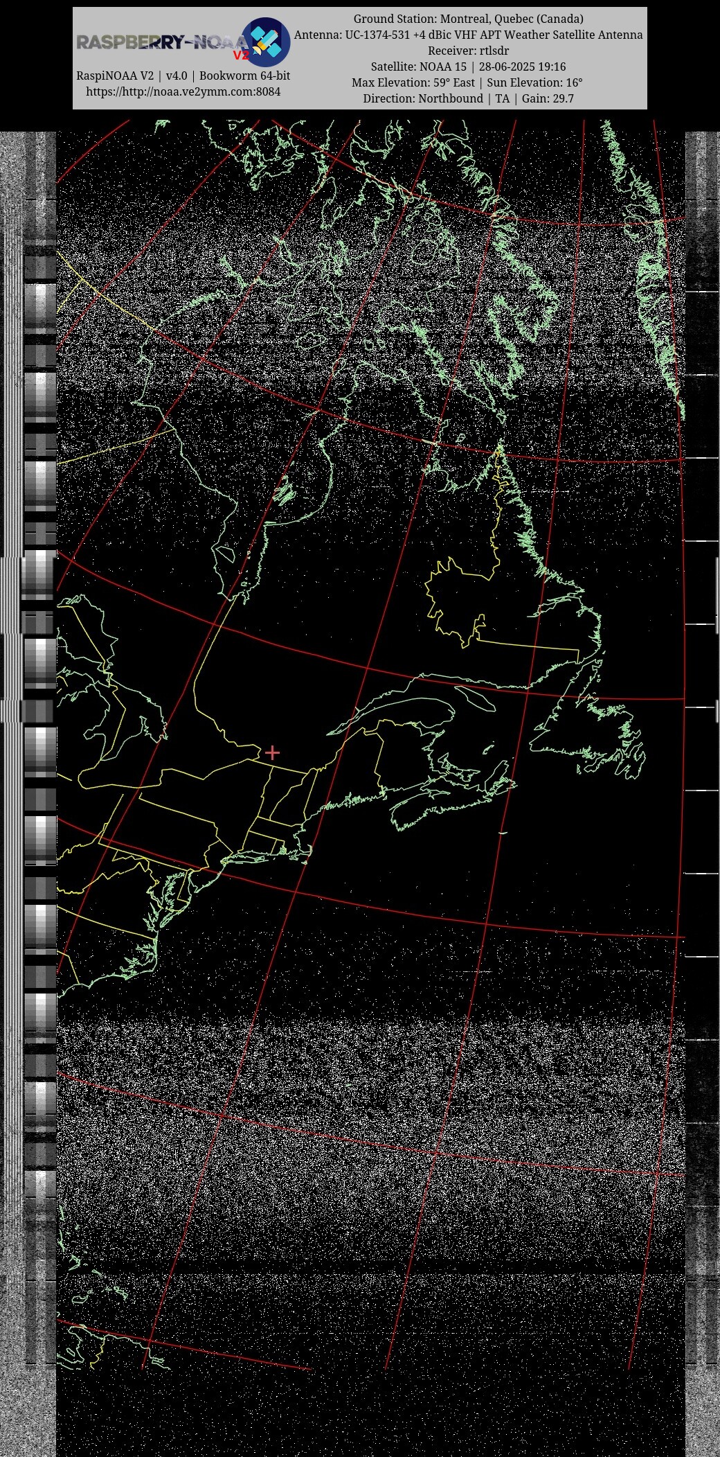The image size is (720, 1457).
Task: Click the 'Satellite: NOAA 15 | 28-06-2025 19:16' line
Action: click(469, 67)
